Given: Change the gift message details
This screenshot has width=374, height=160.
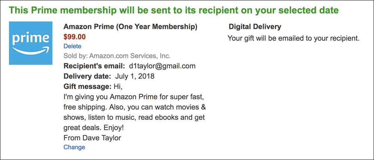Looking at the screenshot, I should pos(74,147).
